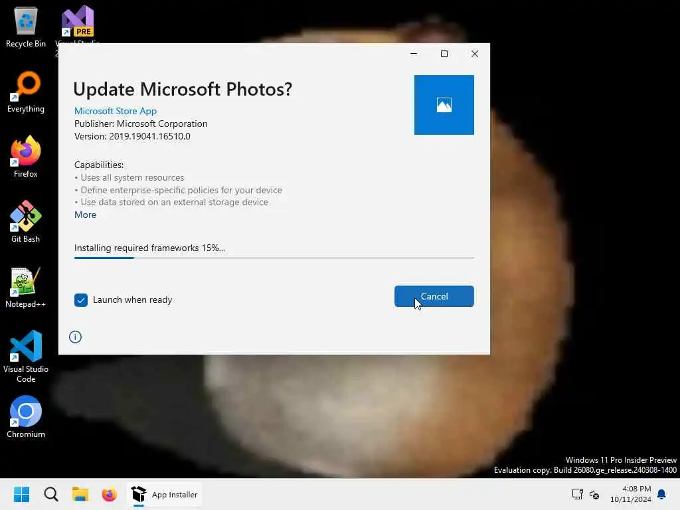Launch Firefox from the taskbar

tap(110, 494)
